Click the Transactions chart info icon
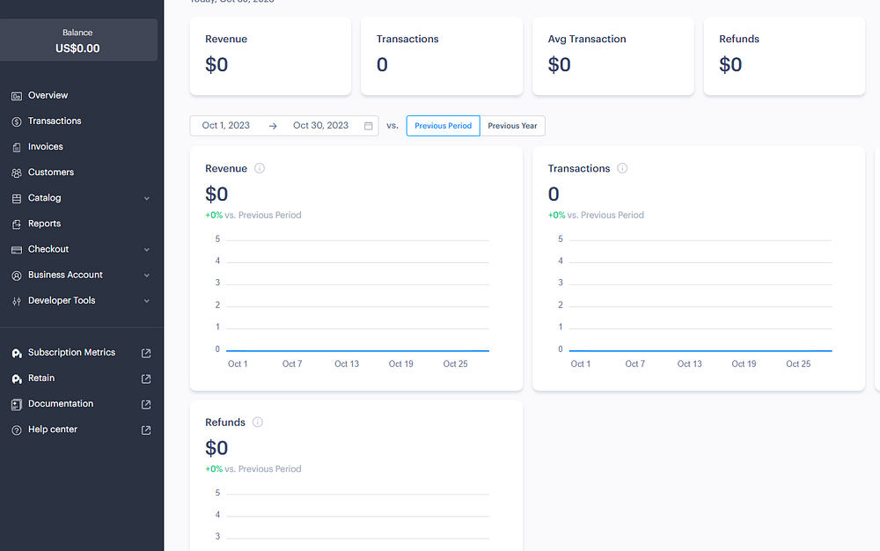 click(x=622, y=168)
